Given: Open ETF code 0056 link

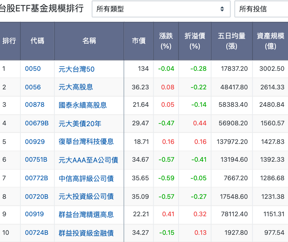Looking at the screenshot, I should (33, 87).
